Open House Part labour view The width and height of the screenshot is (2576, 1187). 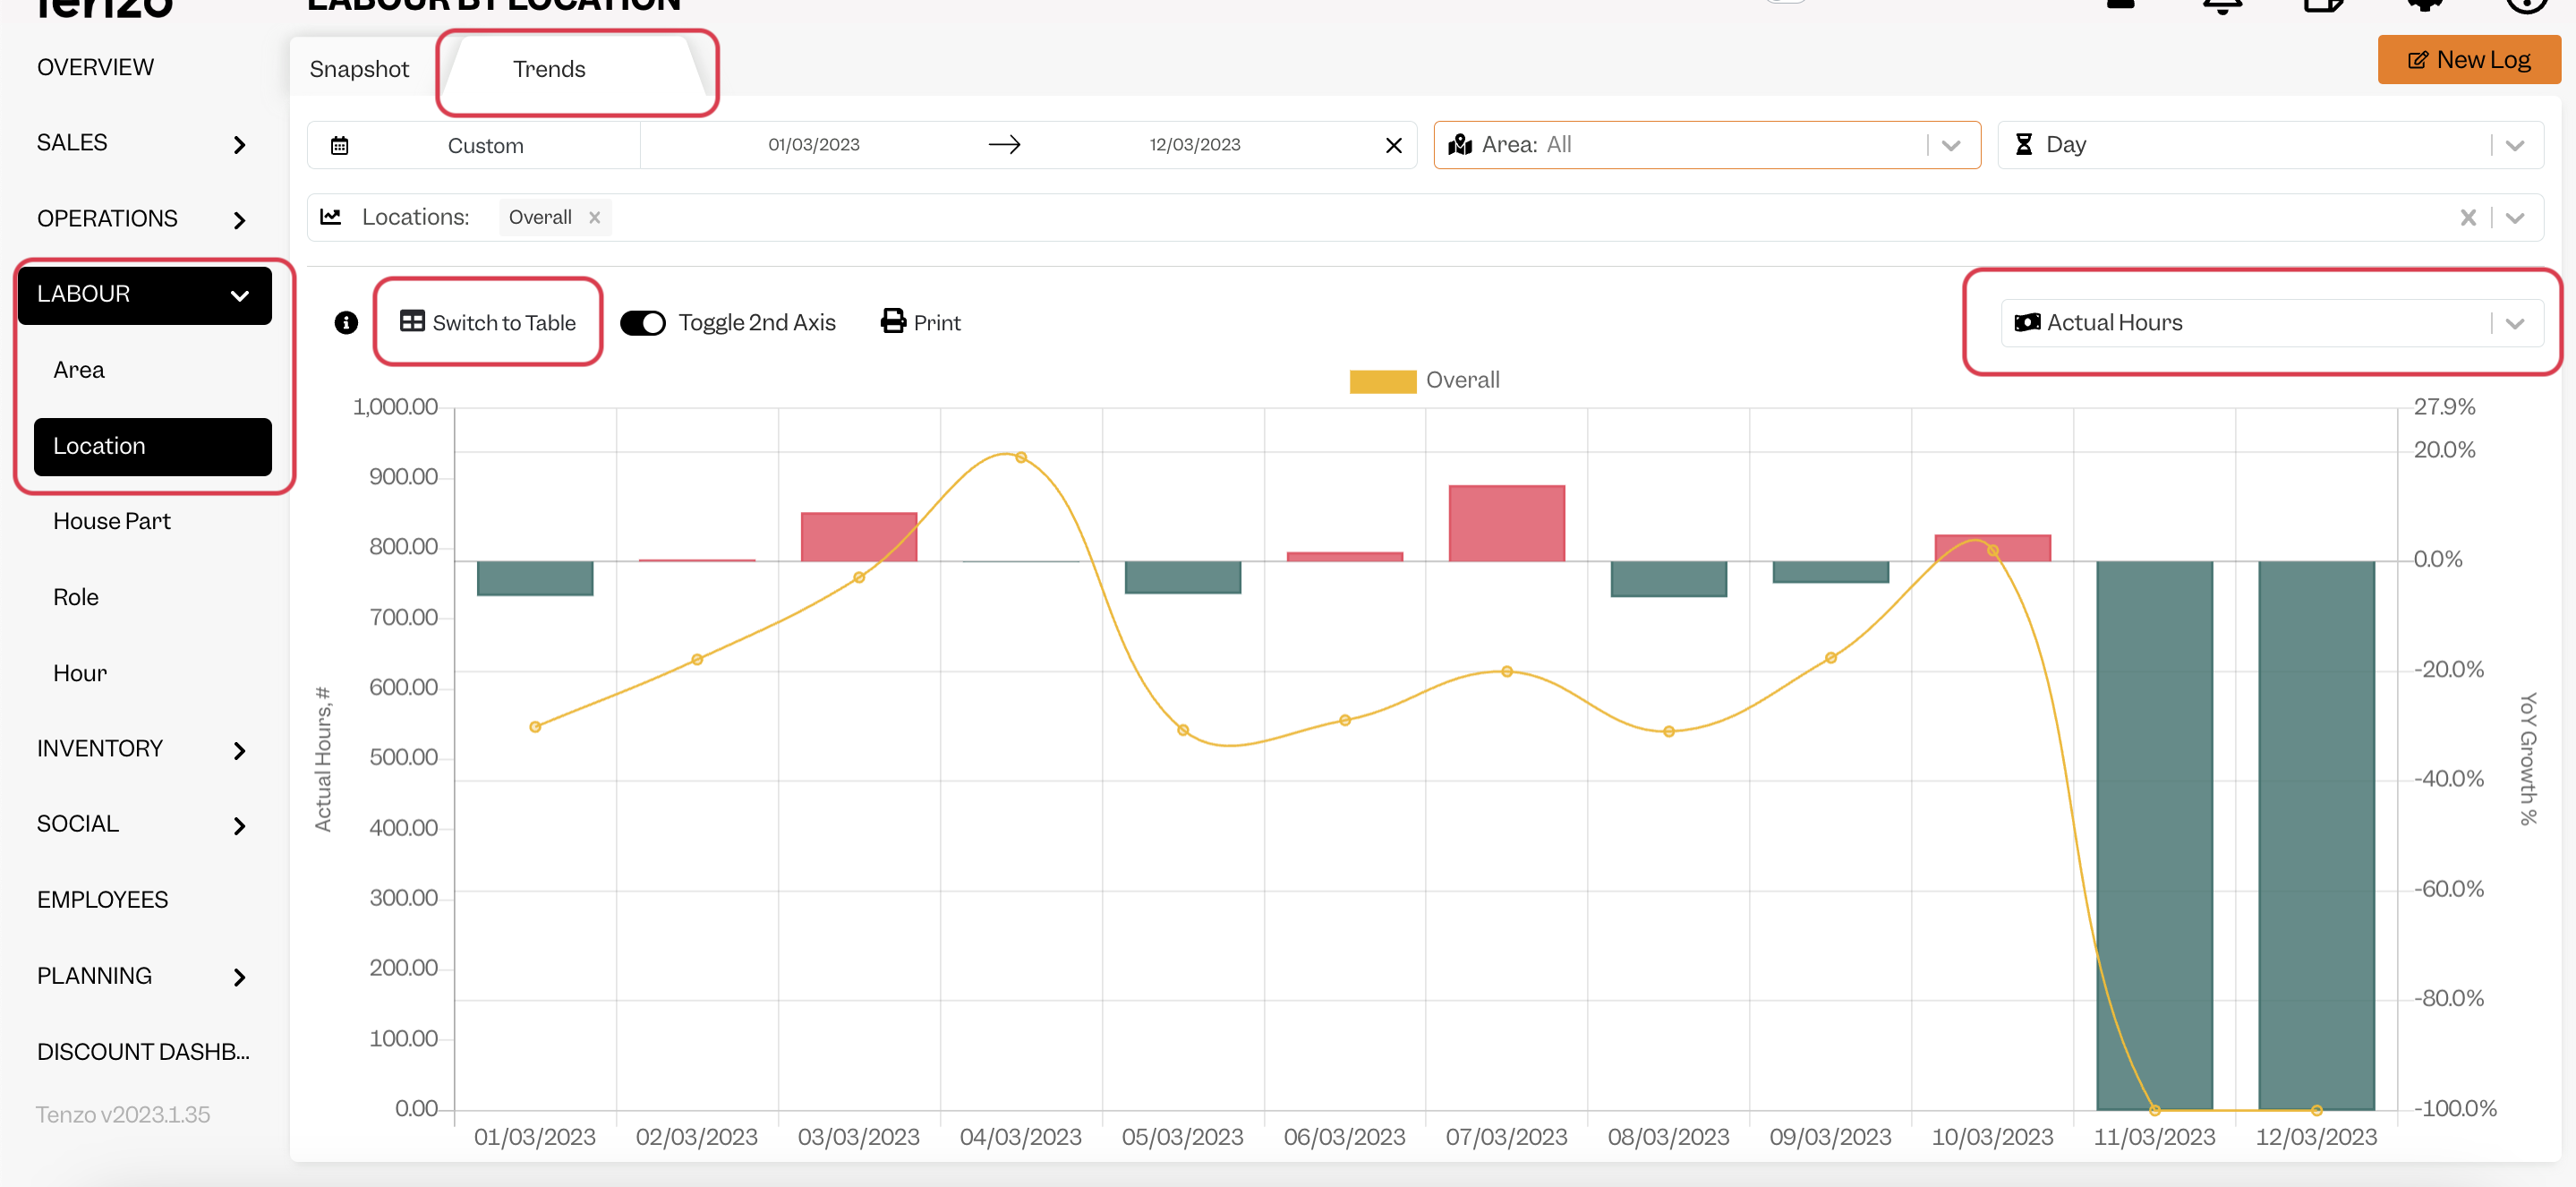[112, 522]
